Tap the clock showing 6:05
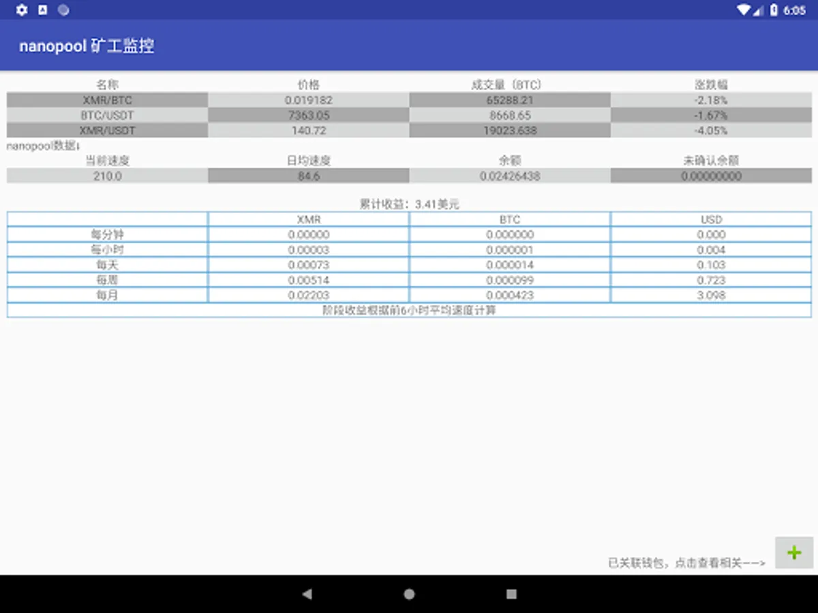818x613 pixels. tap(795, 10)
